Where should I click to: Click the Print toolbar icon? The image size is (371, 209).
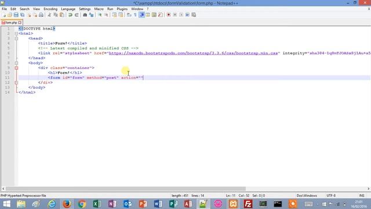click(x=41, y=15)
